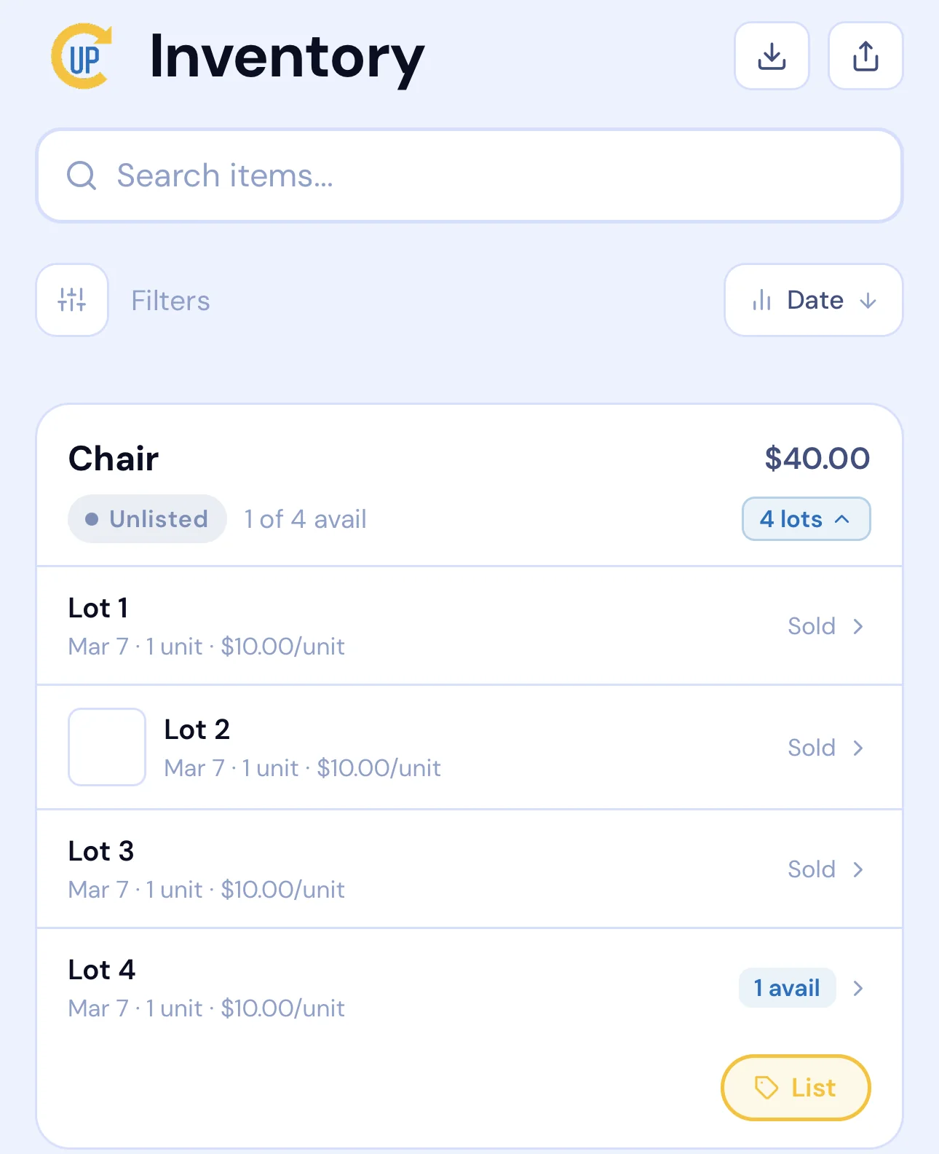Click inside the Search items field
Image resolution: width=939 pixels, height=1154 pixels.
point(291,175)
